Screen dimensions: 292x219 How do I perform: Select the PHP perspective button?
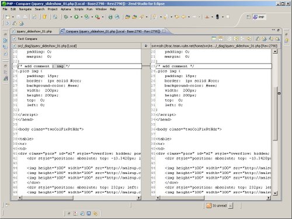tap(259, 17)
